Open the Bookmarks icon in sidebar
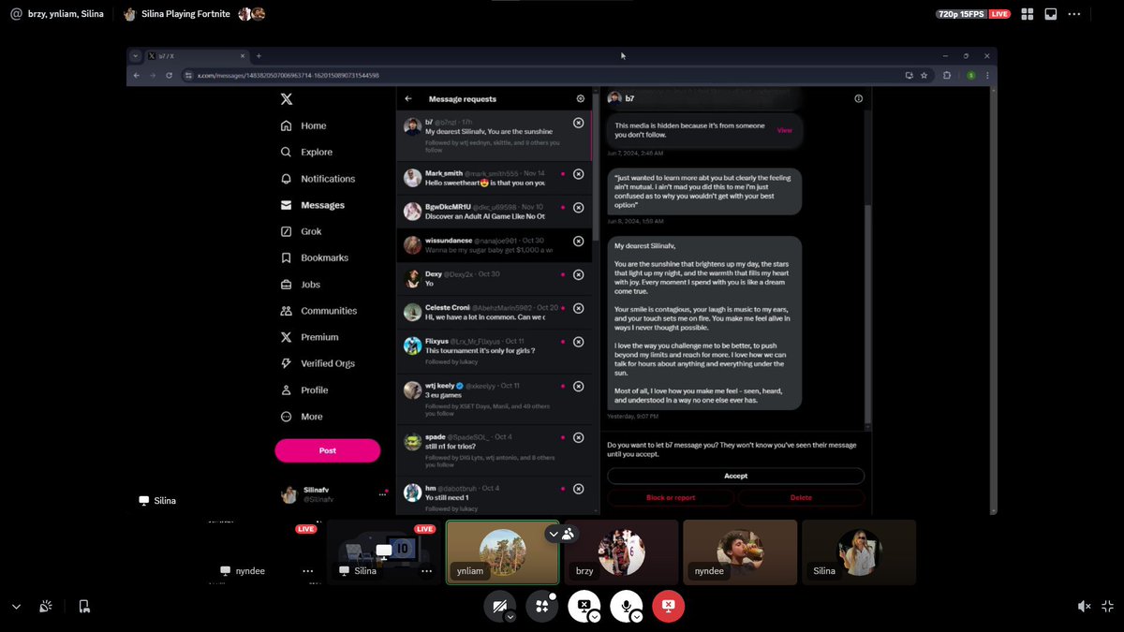Screen dimensions: 1124x632 [287, 257]
